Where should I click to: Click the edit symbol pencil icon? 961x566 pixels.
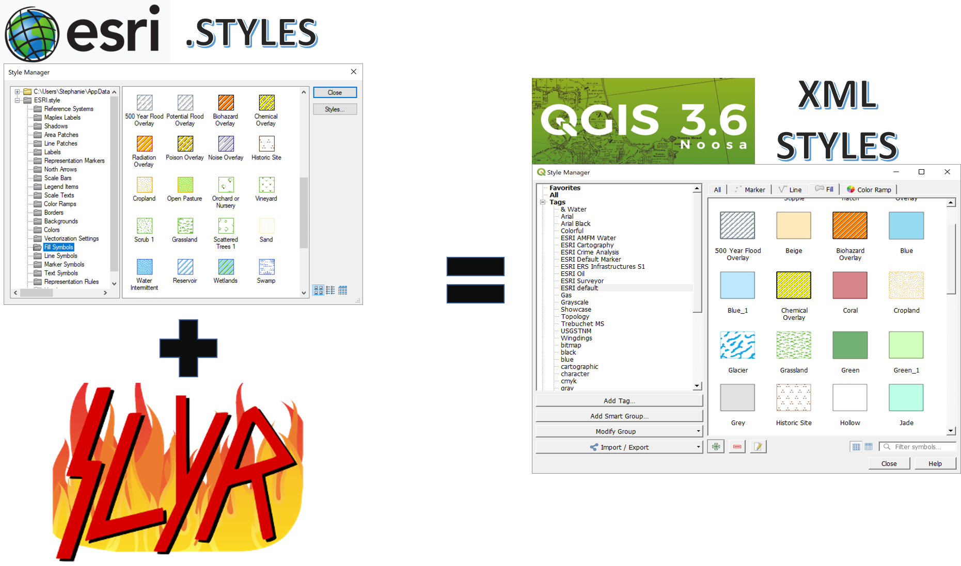pos(758,447)
